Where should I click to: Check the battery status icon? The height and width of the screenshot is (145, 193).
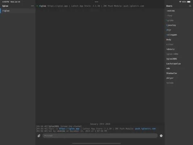click(x=189, y=2)
